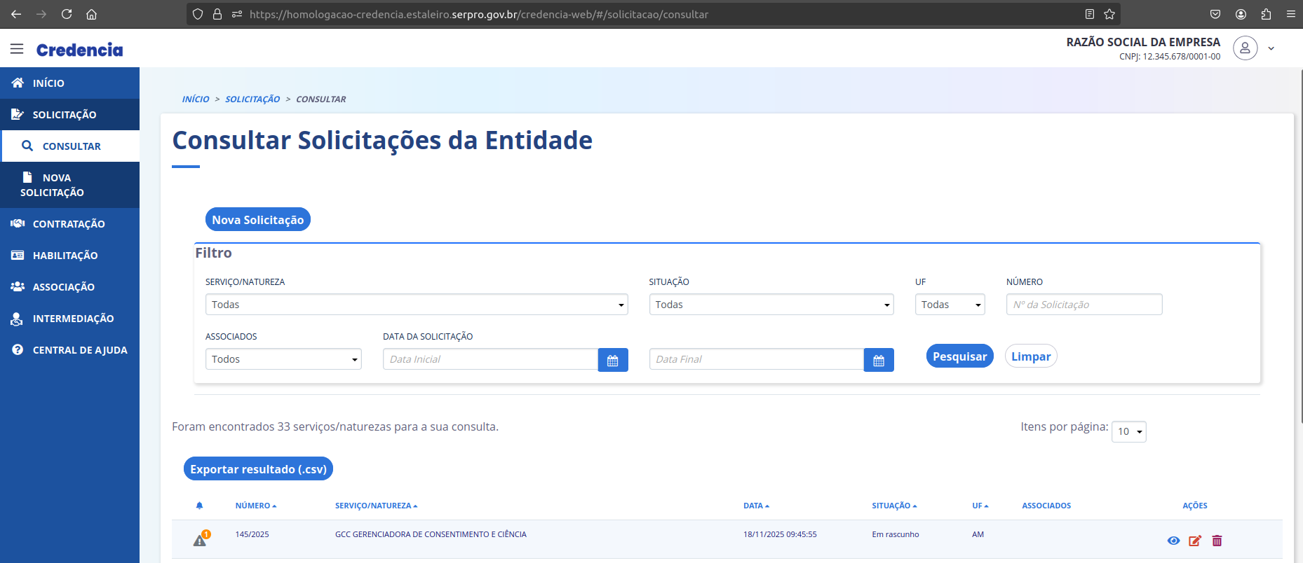
Task: Collapse the SOLICITAÇÃO sidebar section
Action: click(x=69, y=114)
